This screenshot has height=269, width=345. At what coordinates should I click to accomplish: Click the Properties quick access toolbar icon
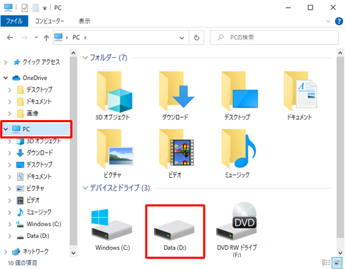(24, 8)
